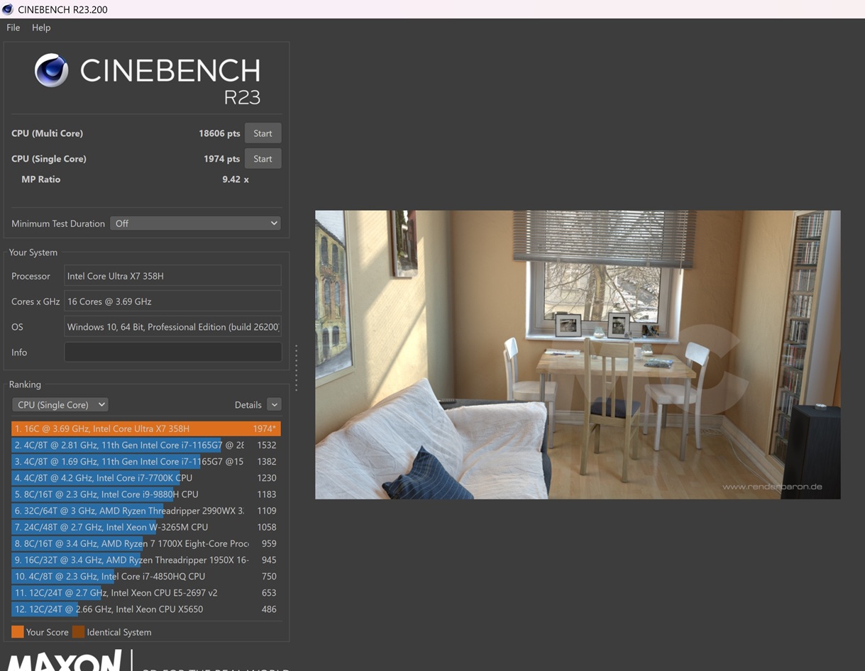The width and height of the screenshot is (865, 671).
Task: Click the Cinebench R23 sphere logo
Action: pyautogui.click(x=51, y=70)
